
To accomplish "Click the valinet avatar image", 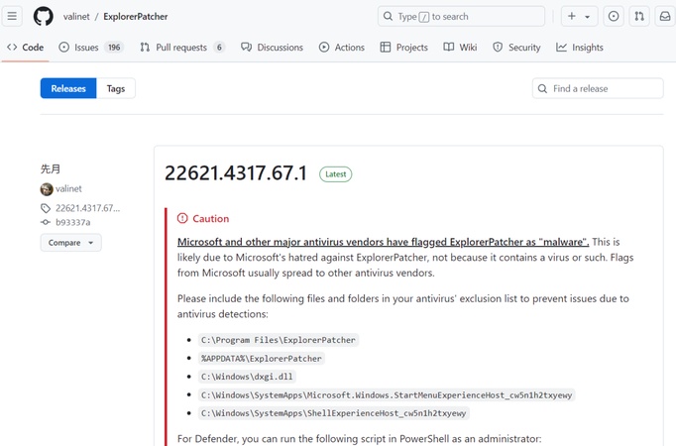I will coord(47,188).
